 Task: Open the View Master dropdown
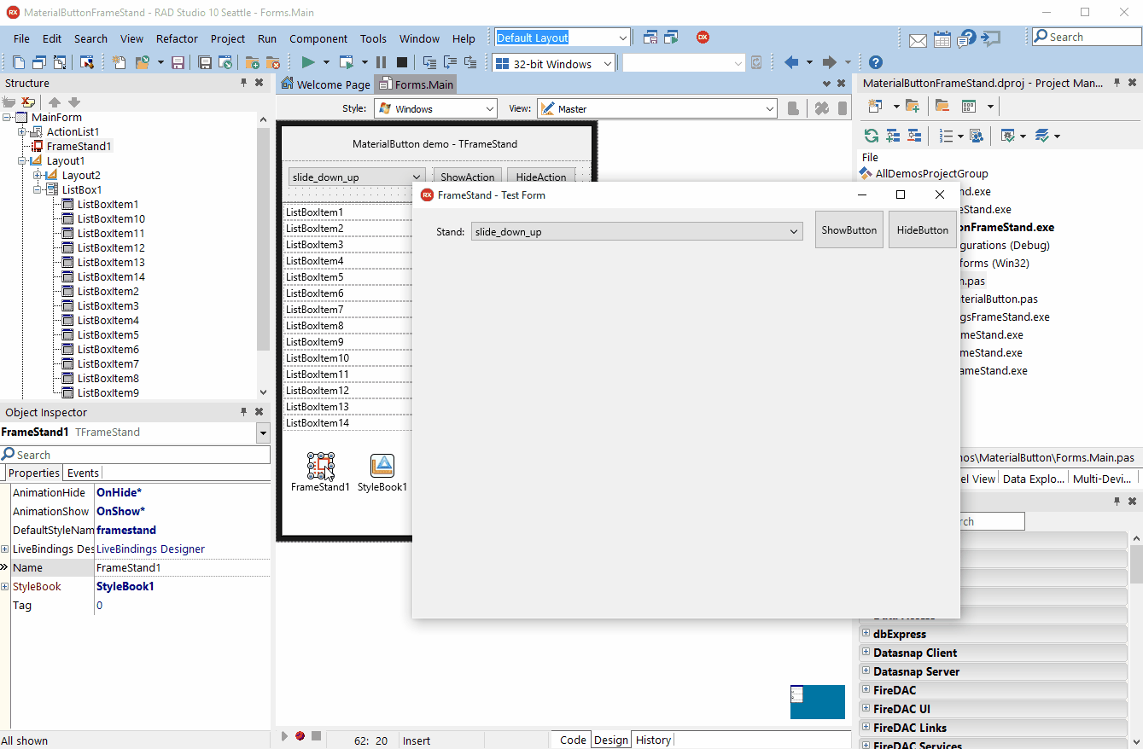coord(769,109)
